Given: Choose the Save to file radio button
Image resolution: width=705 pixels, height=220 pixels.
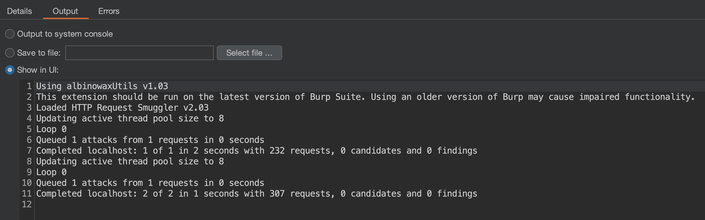Looking at the screenshot, I should click(x=10, y=53).
